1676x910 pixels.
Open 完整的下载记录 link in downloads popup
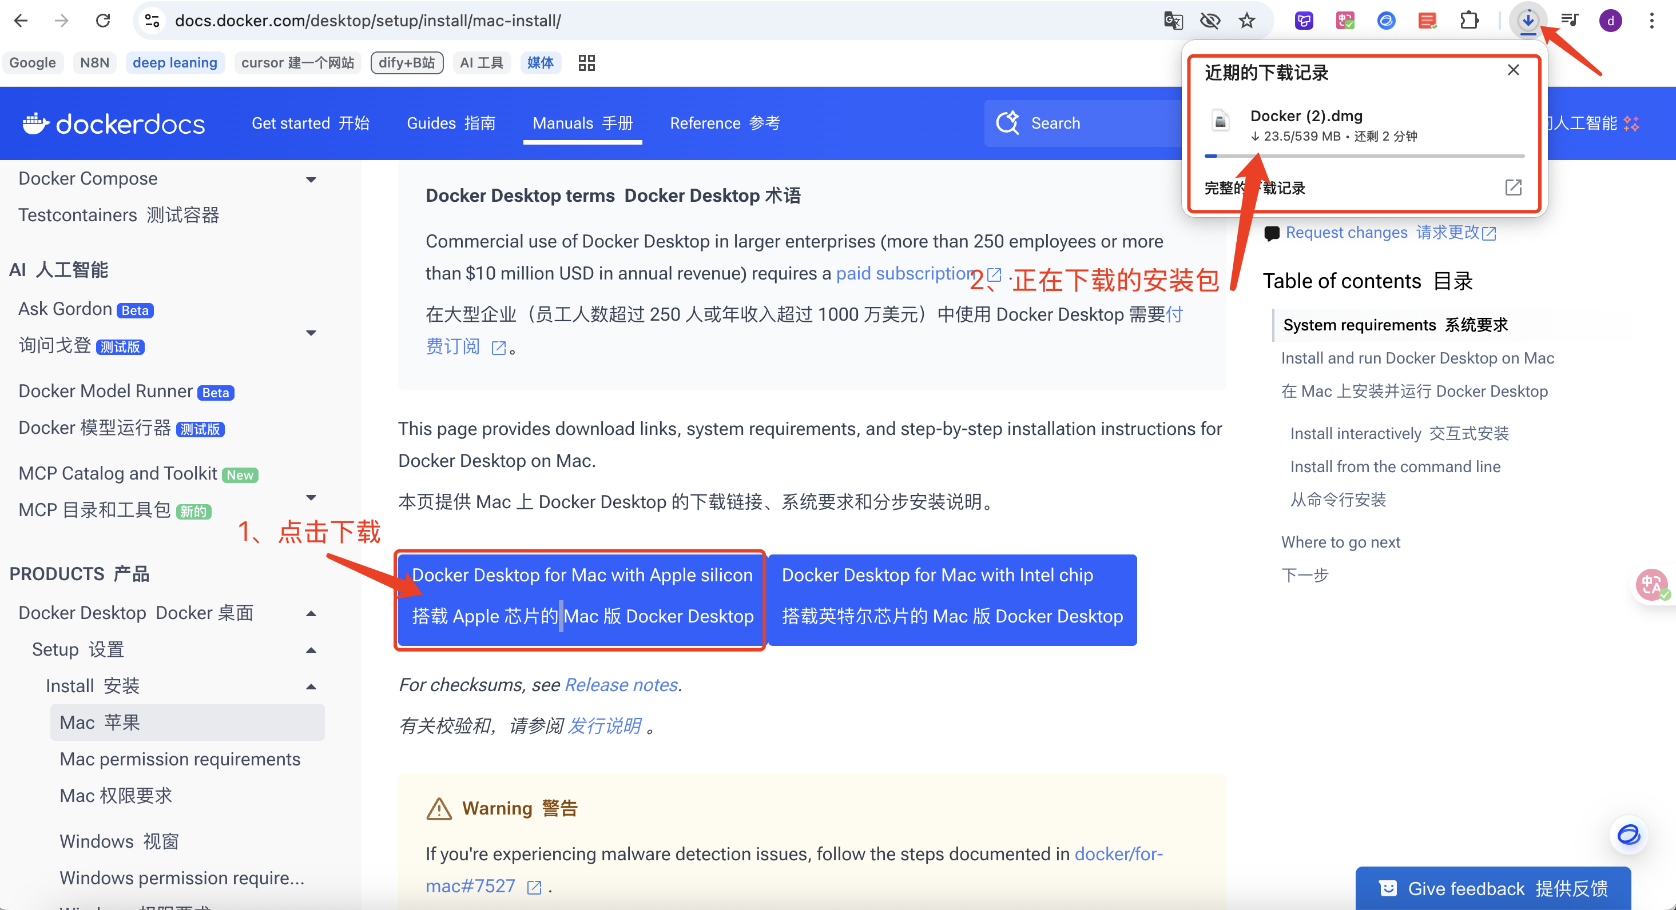click(x=1255, y=188)
